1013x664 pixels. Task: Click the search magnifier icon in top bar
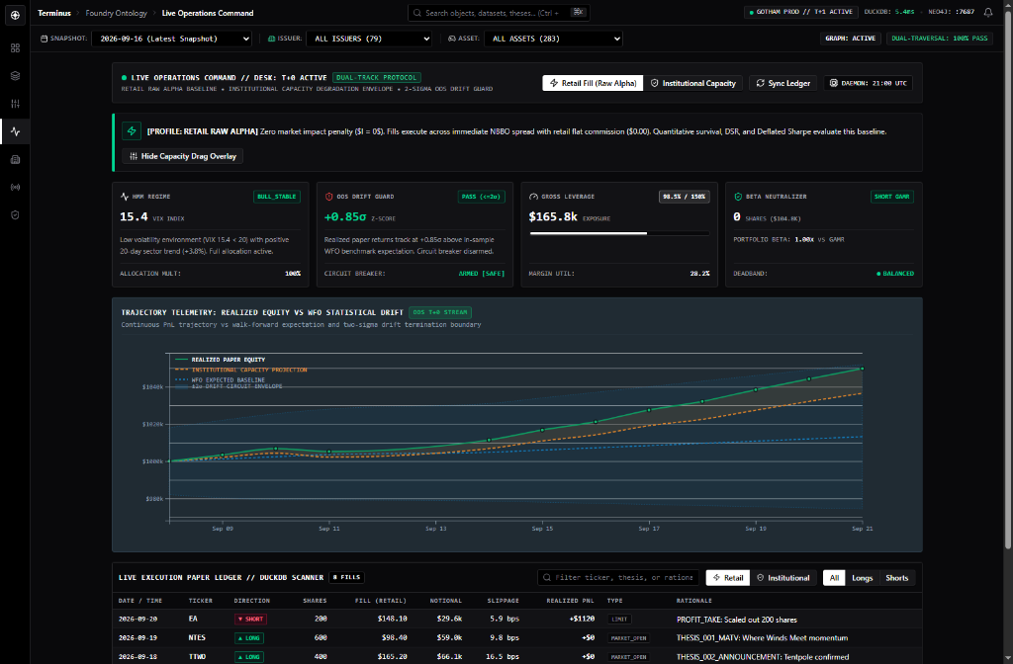tap(417, 13)
